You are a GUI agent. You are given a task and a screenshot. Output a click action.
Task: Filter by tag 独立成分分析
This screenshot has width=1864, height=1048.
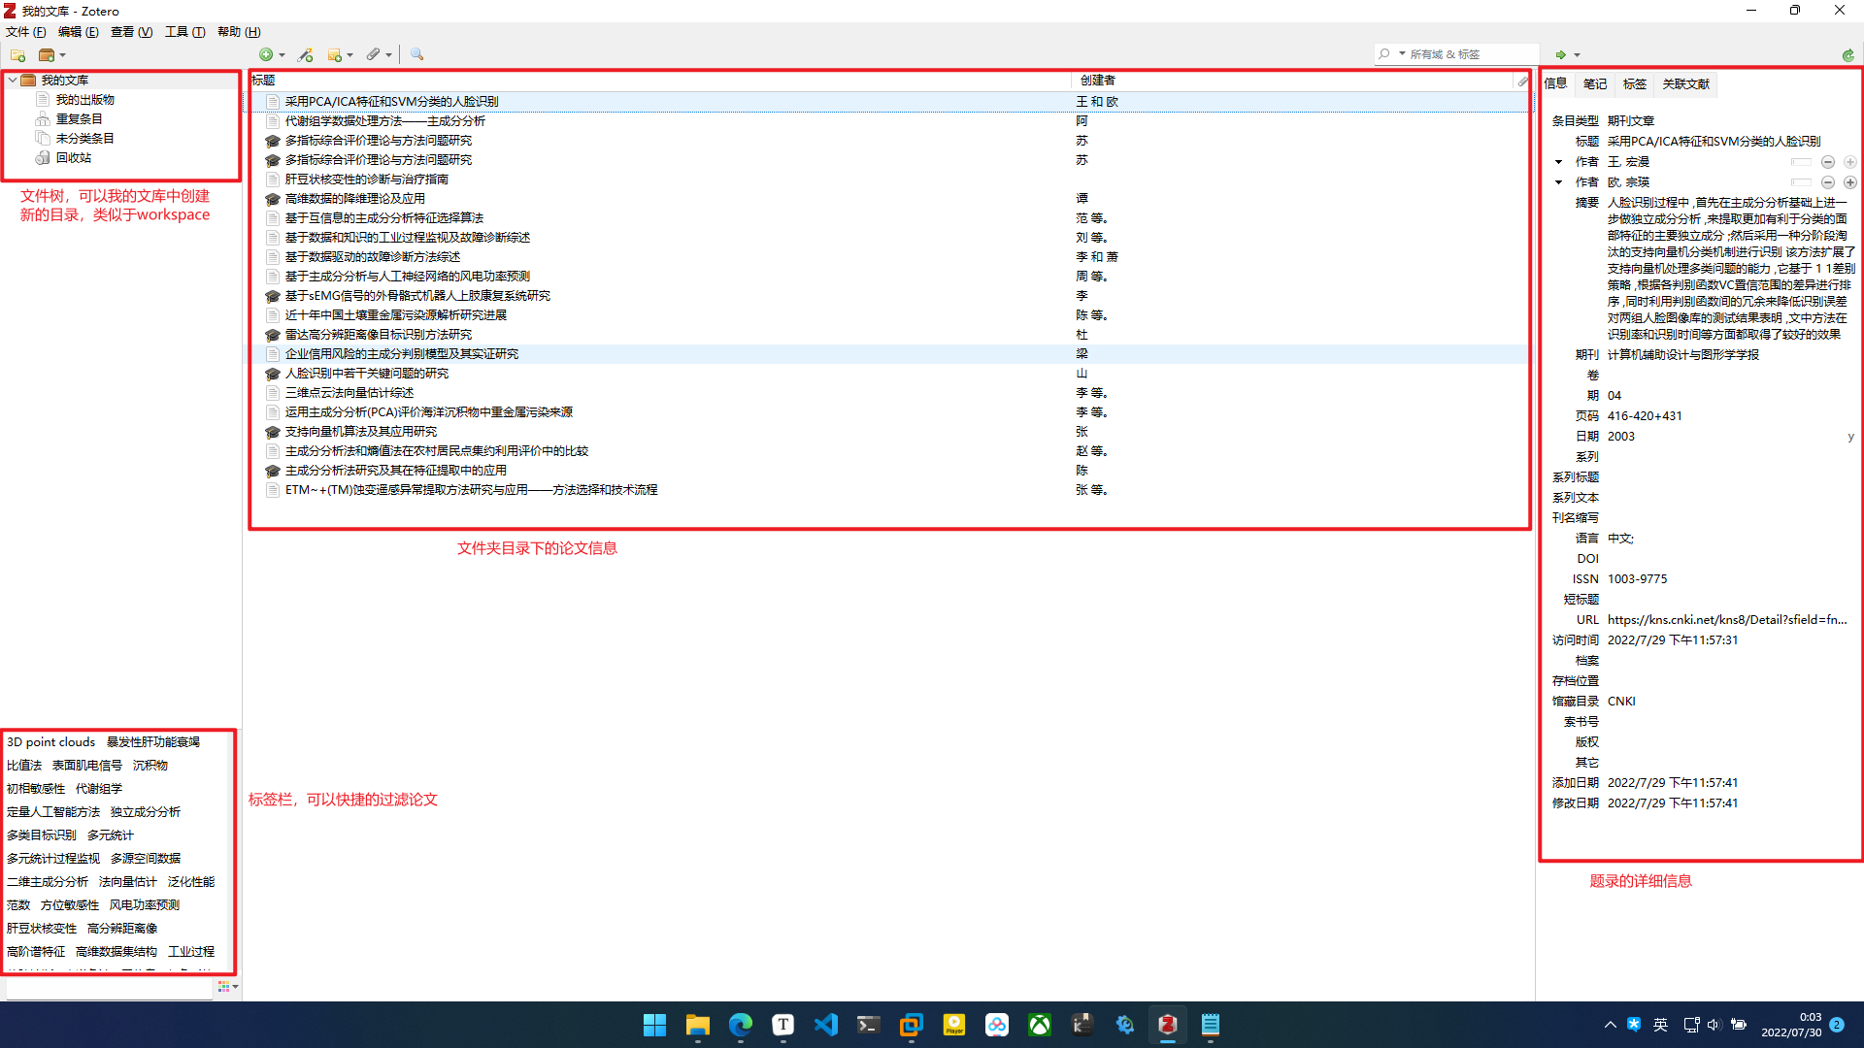click(145, 812)
